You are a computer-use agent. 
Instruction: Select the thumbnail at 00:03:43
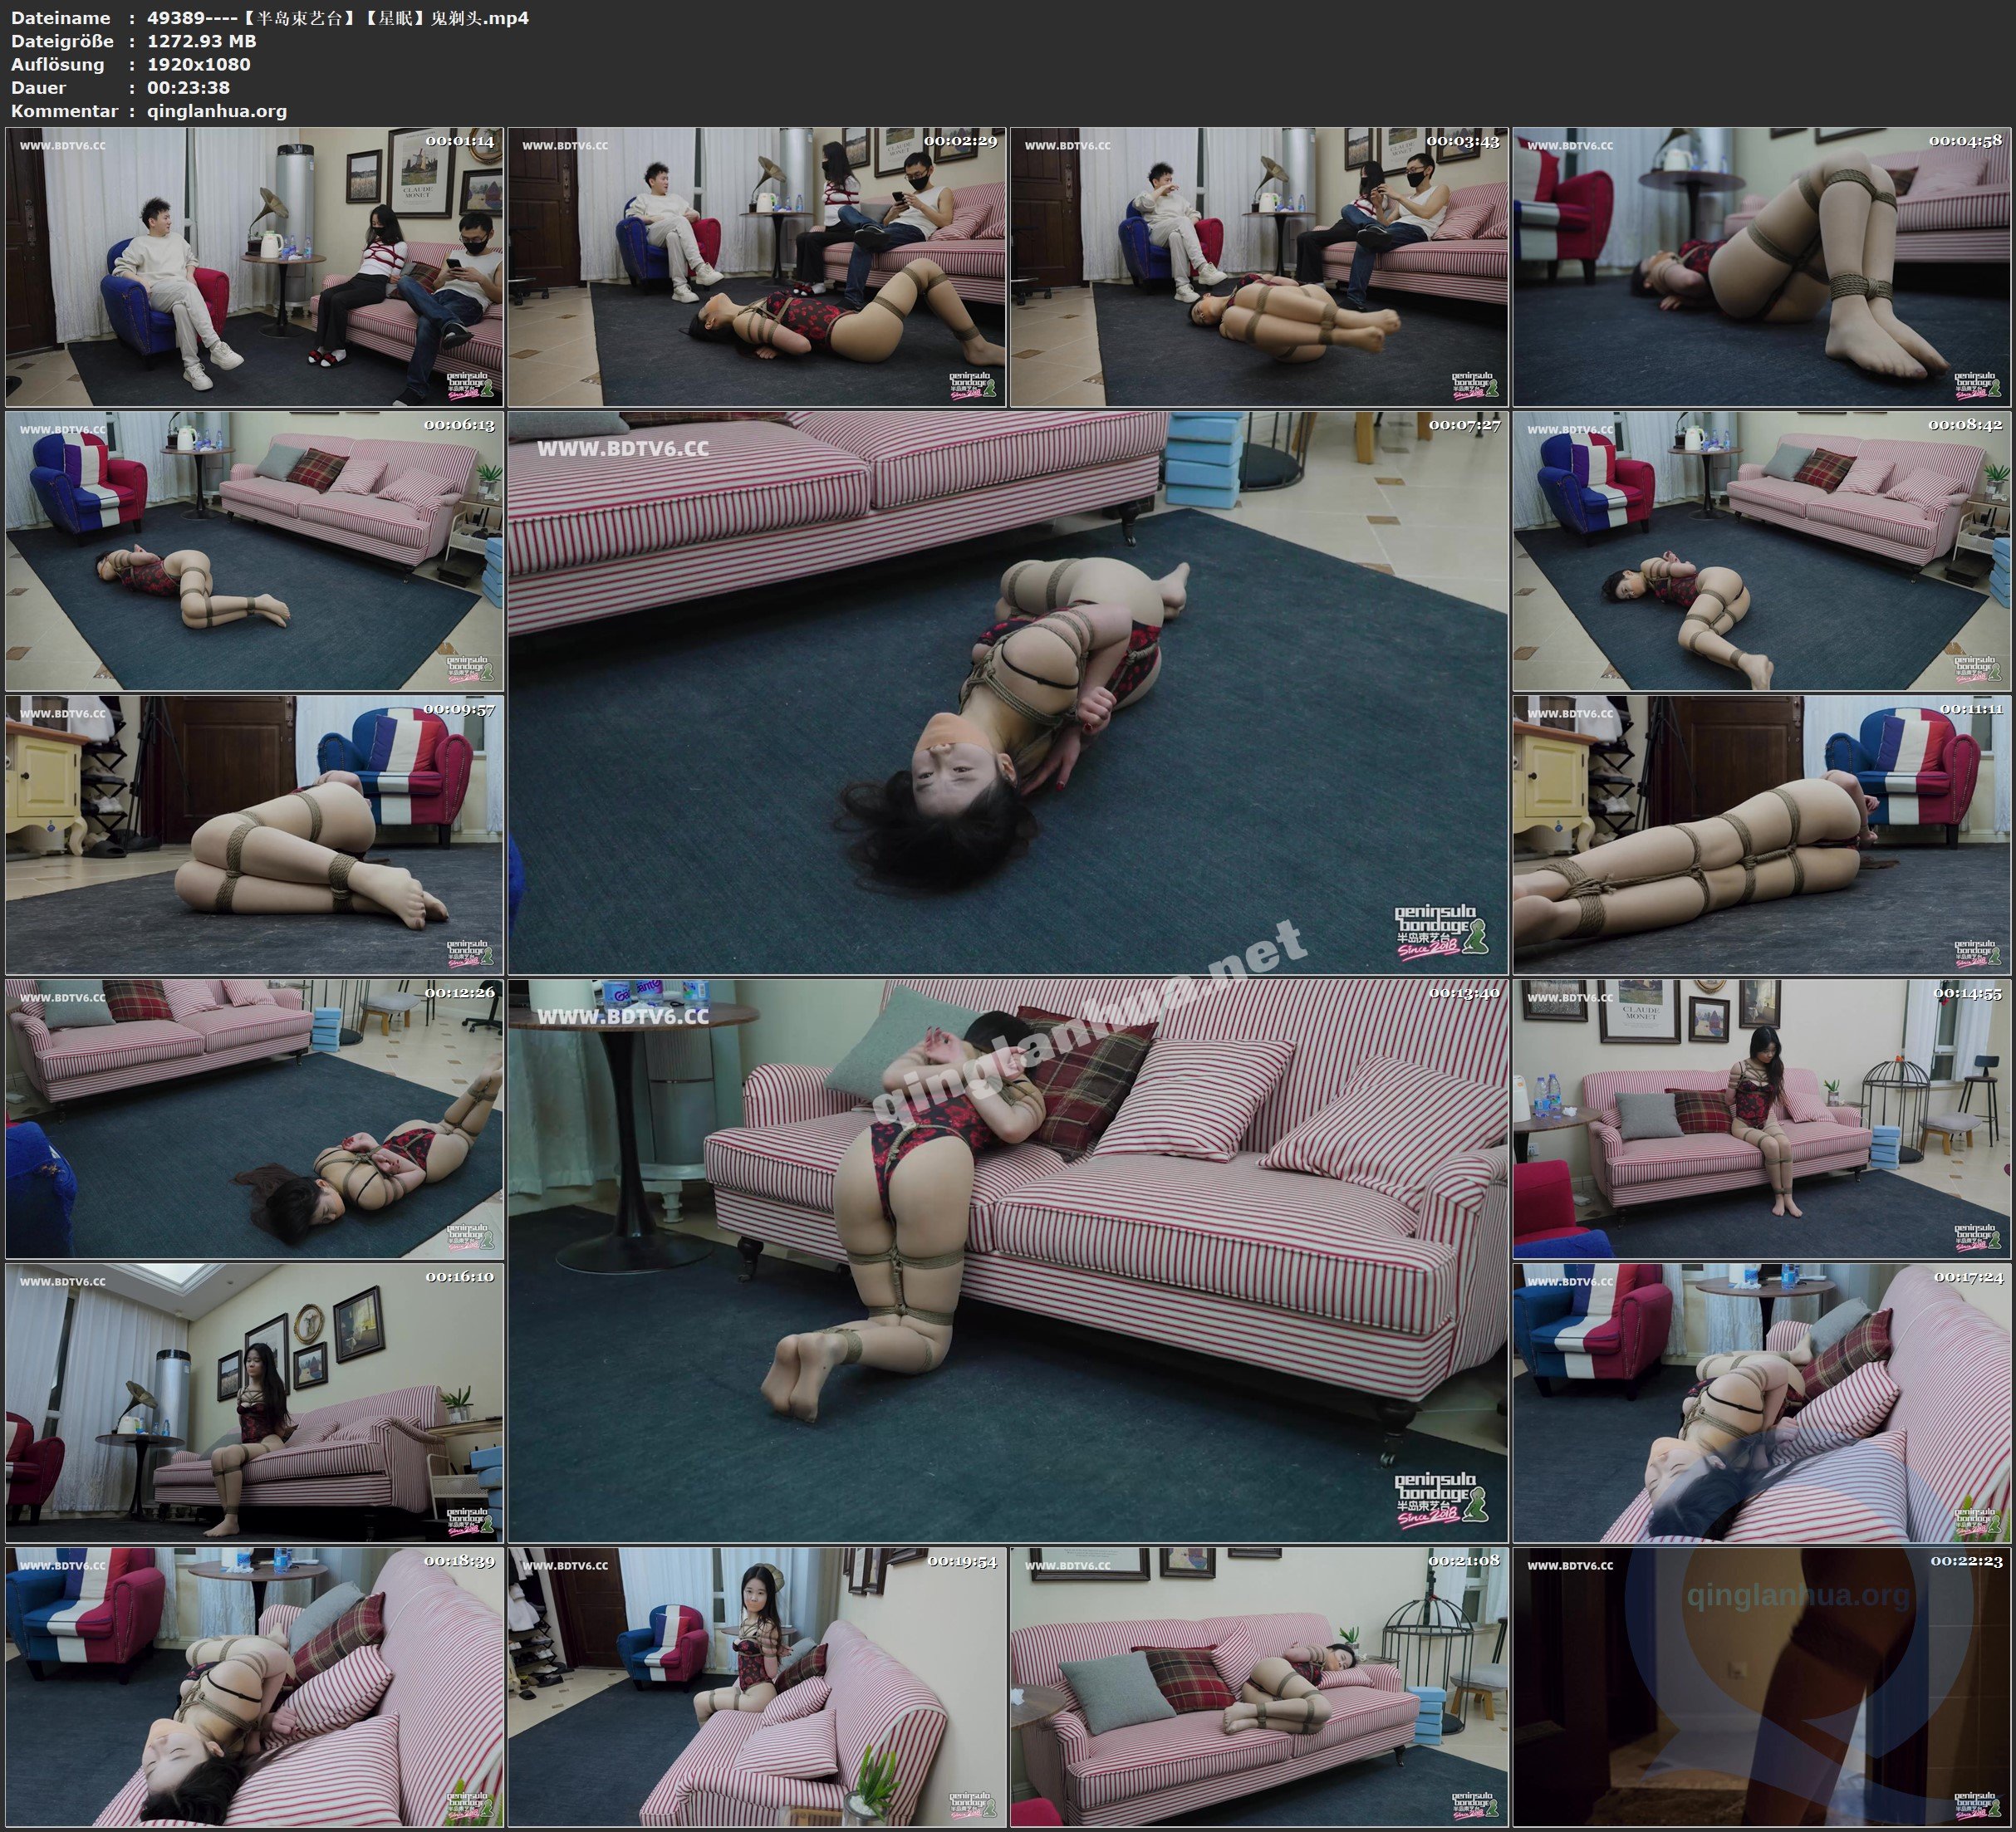pyautogui.click(x=1259, y=267)
